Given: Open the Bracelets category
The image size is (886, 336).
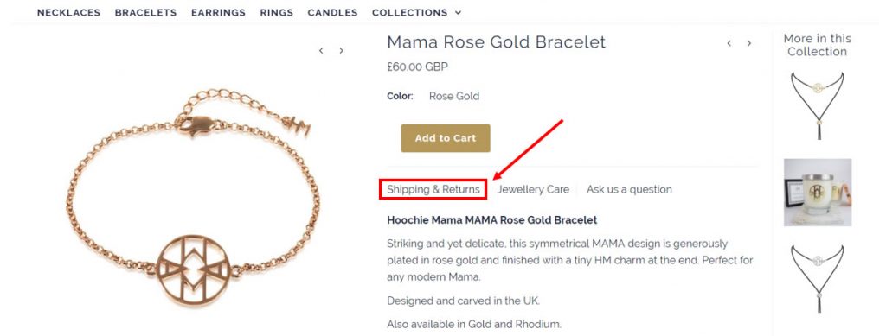Looking at the screenshot, I should coord(145,12).
